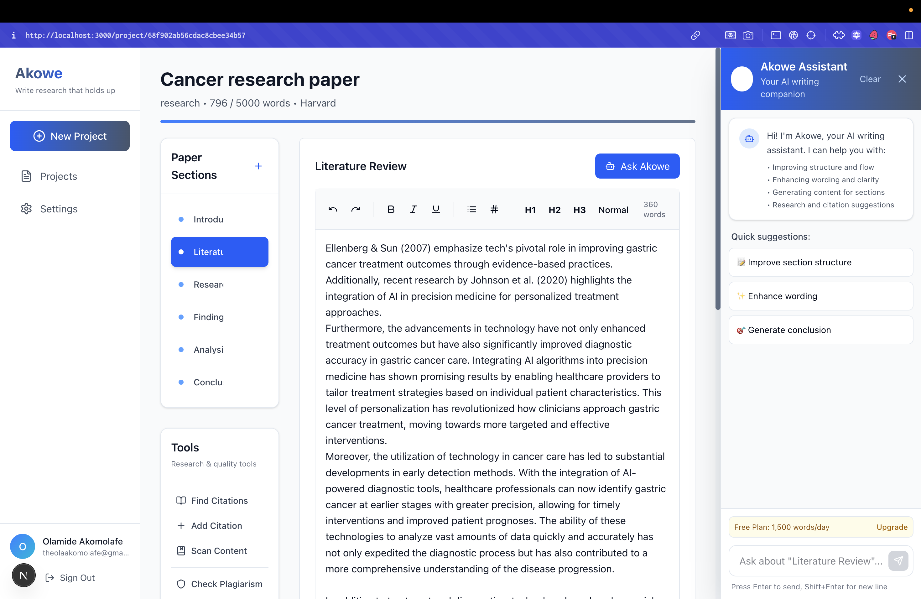Open Find Citations using the book icon
This screenshot has height=599, width=921.
click(x=181, y=500)
